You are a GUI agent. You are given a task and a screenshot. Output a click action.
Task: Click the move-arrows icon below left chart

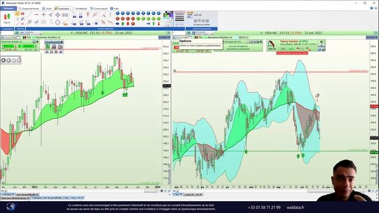162,191
